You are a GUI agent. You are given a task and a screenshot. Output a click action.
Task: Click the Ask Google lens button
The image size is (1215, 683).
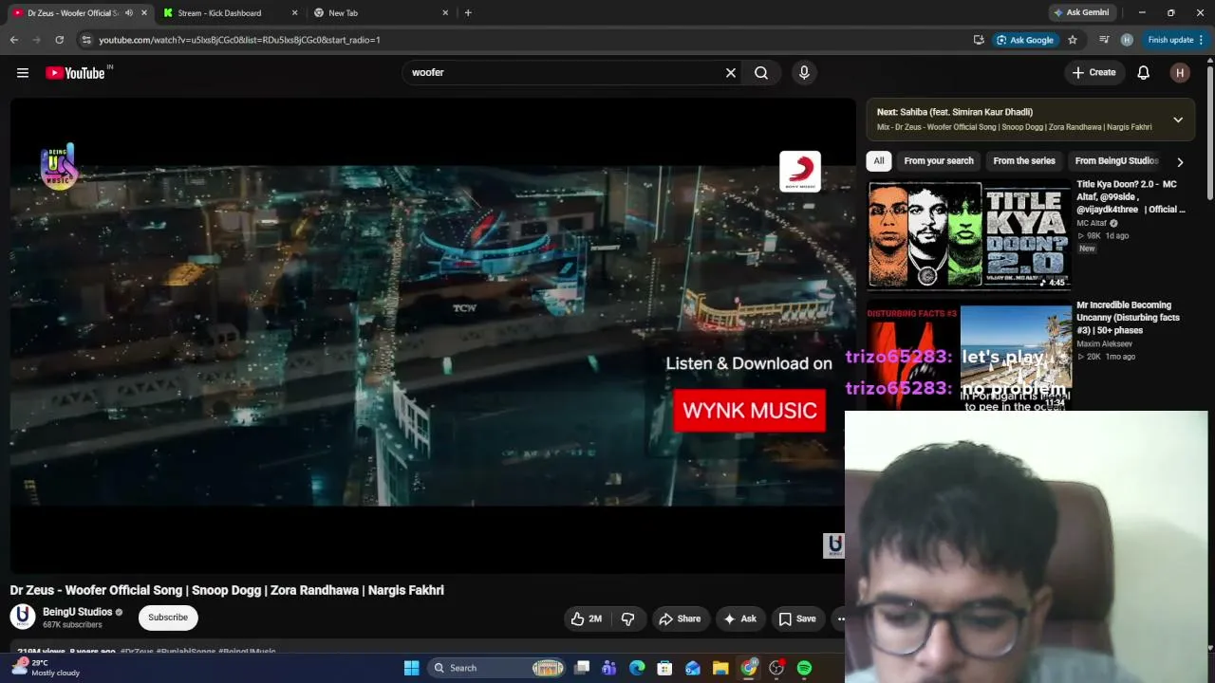(x=1025, y=40)
